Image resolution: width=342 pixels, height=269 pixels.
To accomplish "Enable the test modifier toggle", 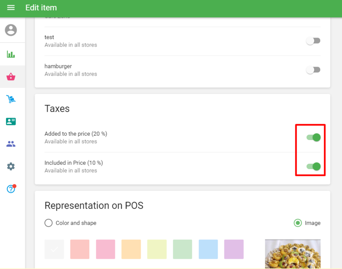I will coord(313,41).
